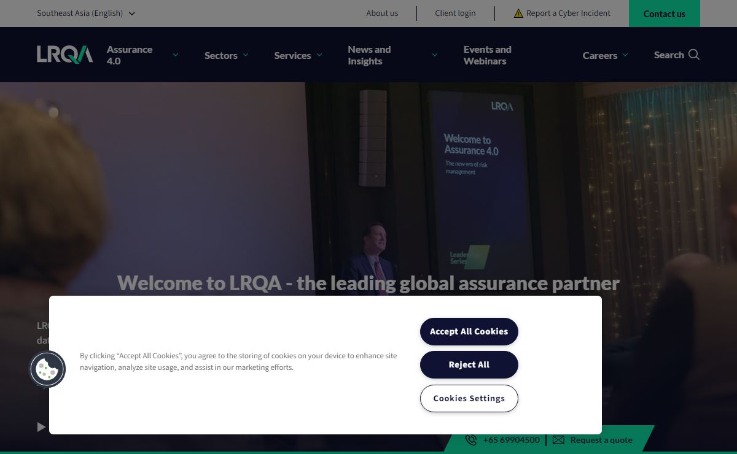The height and width of the screenshot is (454, 737).
Task: Open Cookies Settings
Action: click(469, 398)
